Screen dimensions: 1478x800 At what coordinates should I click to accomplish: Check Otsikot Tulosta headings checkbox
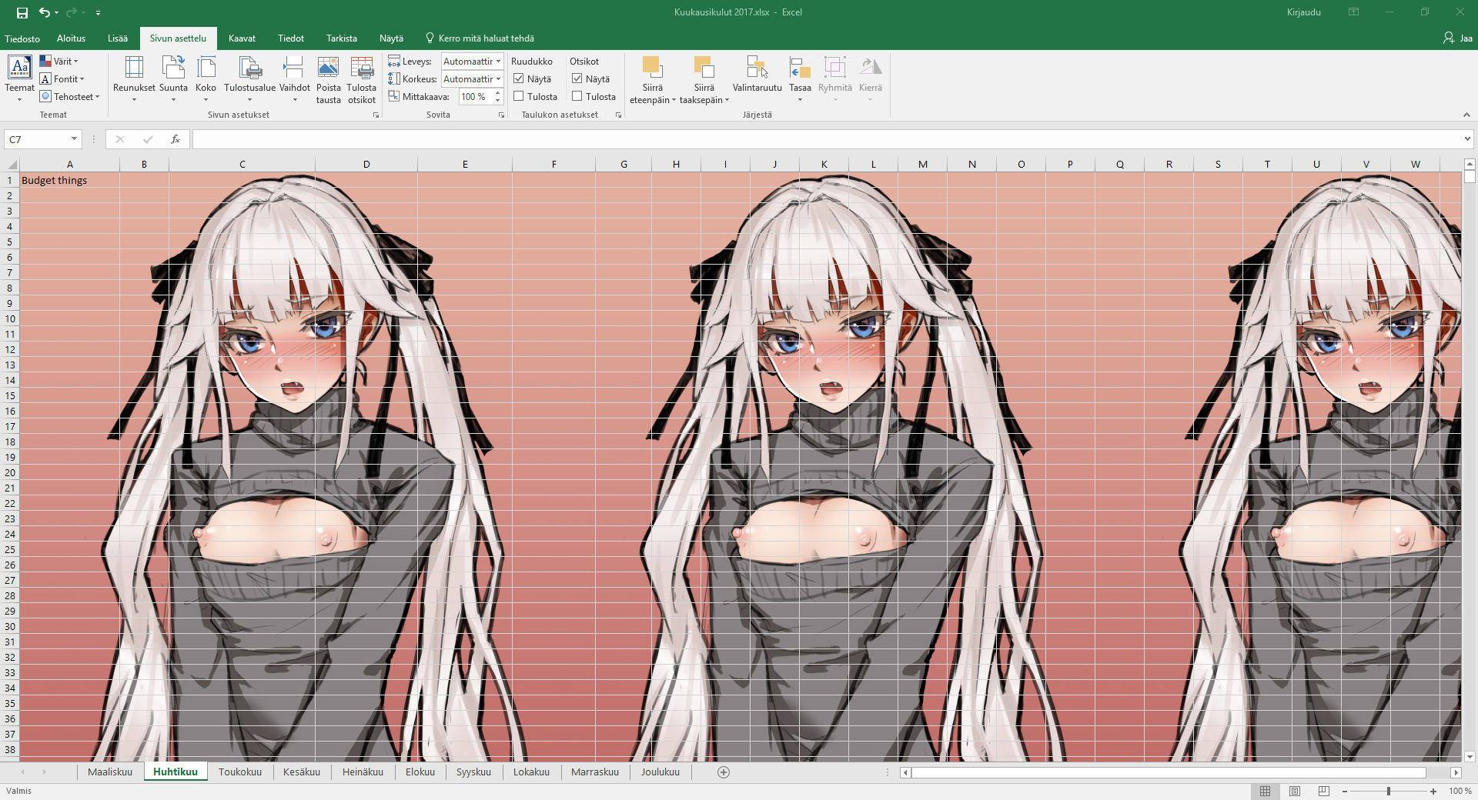tap(577, 96)
